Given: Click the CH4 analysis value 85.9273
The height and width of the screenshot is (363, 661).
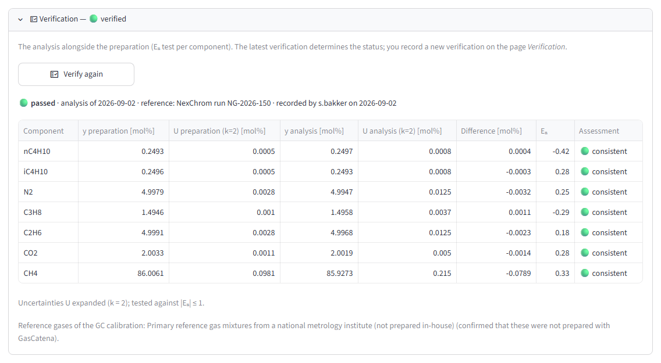Looking at the screenshot, I should [x=339, y=274].
